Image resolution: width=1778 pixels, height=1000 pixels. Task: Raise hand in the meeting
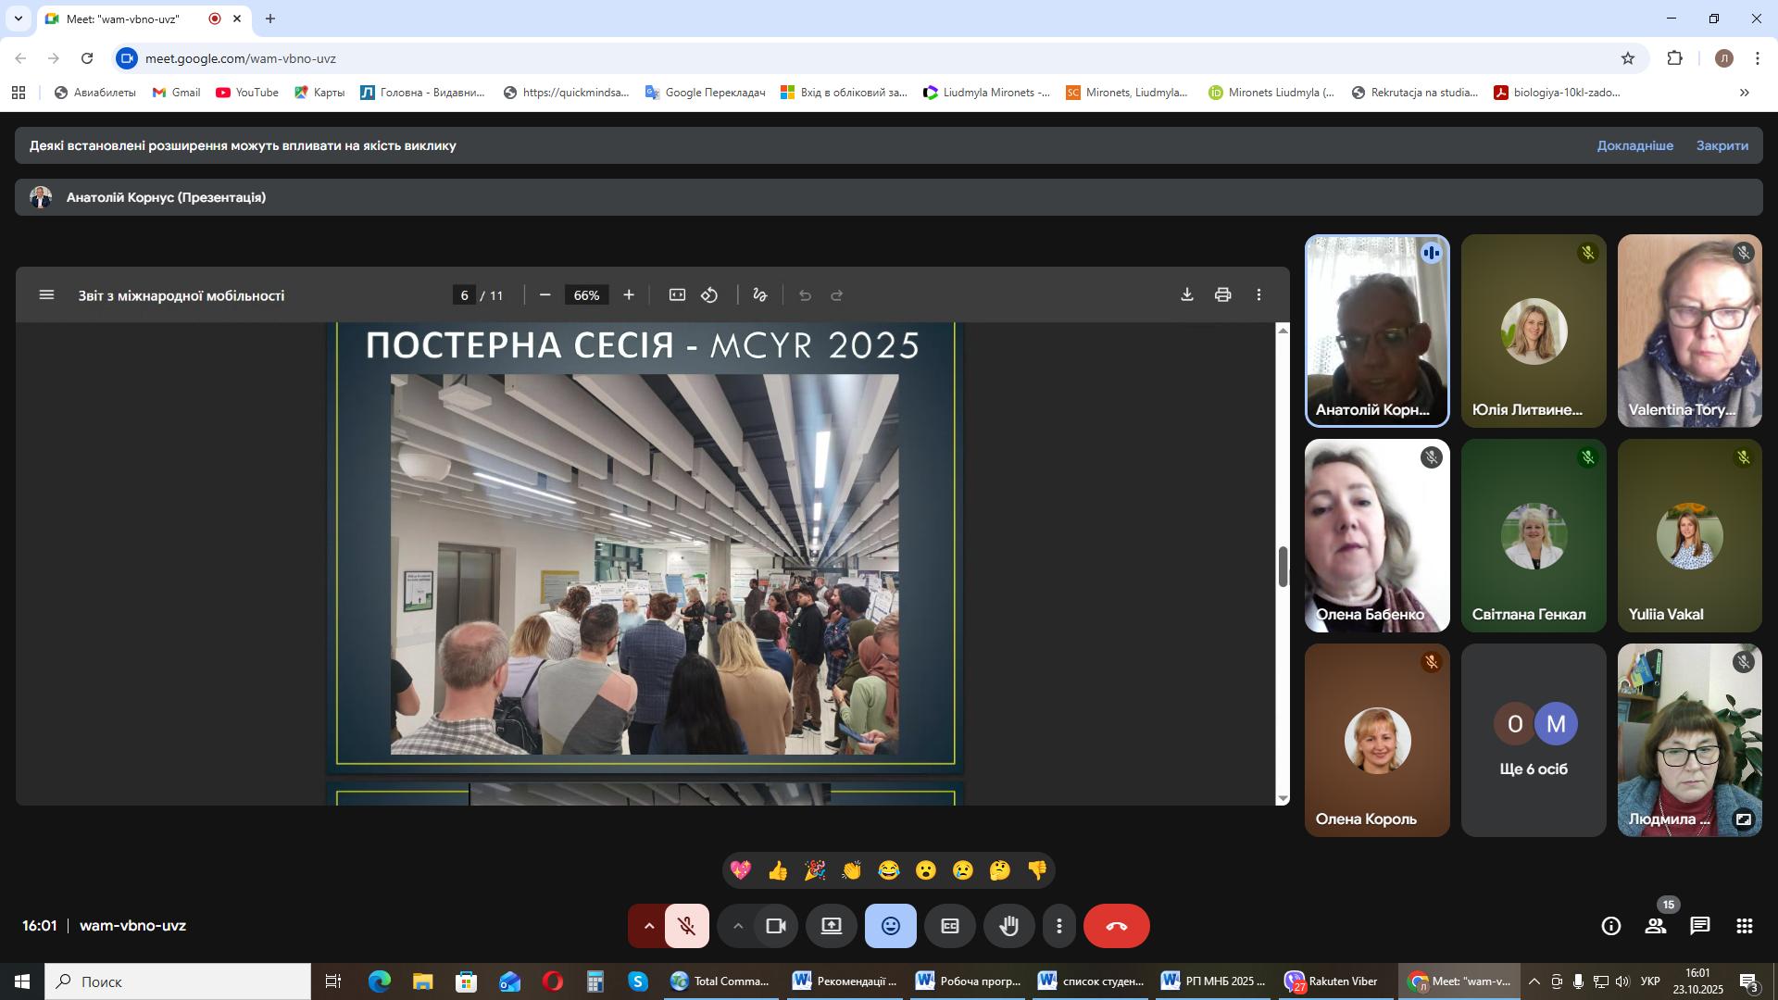click(x=1008, y=926)
